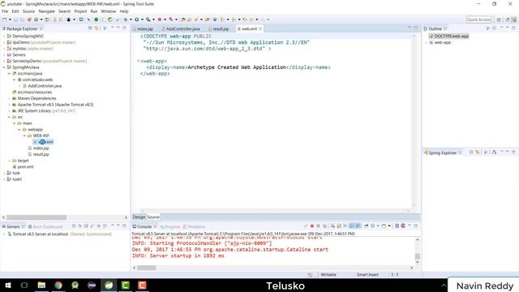Click the Servers view start icon
This screenshot has height=292, width=519.
86,226
